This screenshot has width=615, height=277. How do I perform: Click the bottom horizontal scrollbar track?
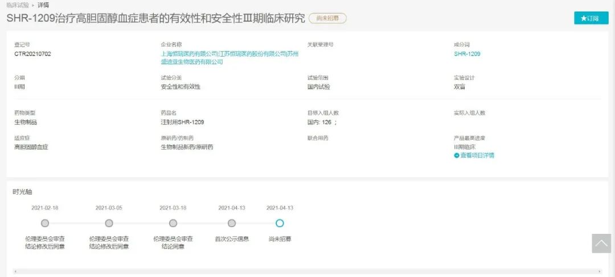point(307,272)
